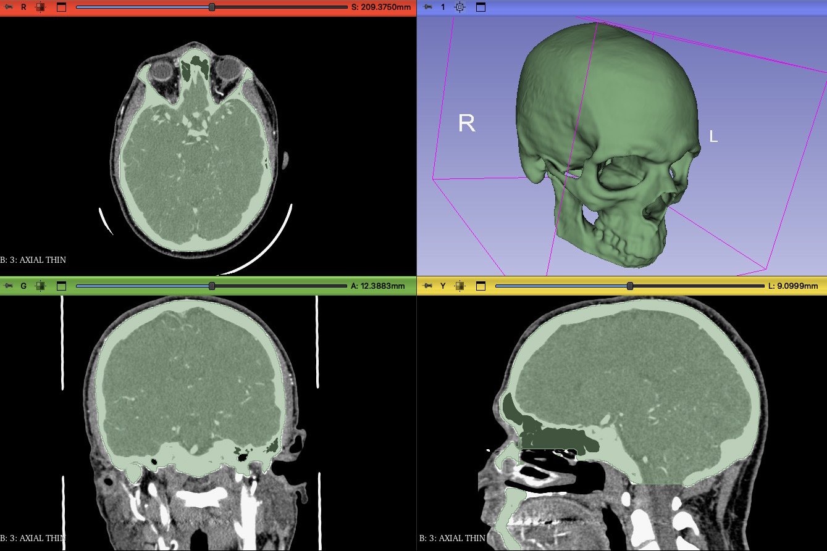Click the R label in red view bar
Viewport: 827px width, 551px height.
(x=23, y=7)
